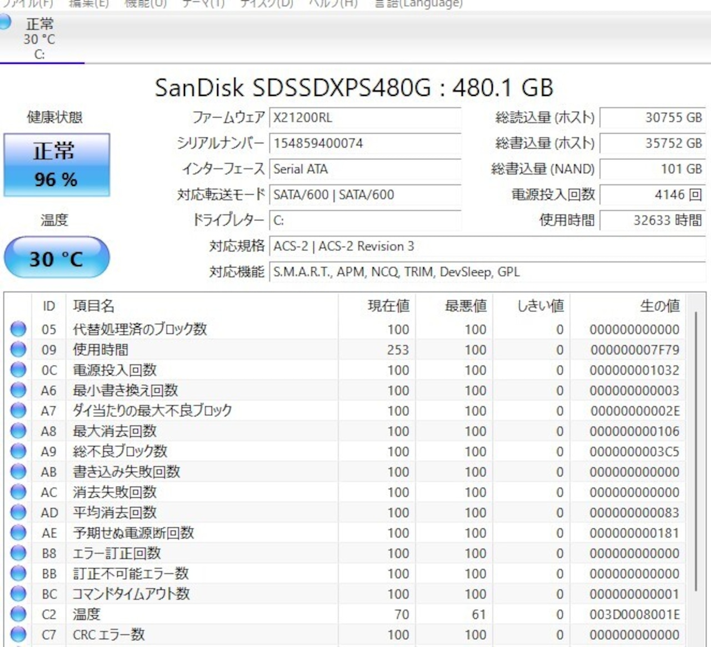Select the 代替処理済のブロック数 row name

pos(140,329)
